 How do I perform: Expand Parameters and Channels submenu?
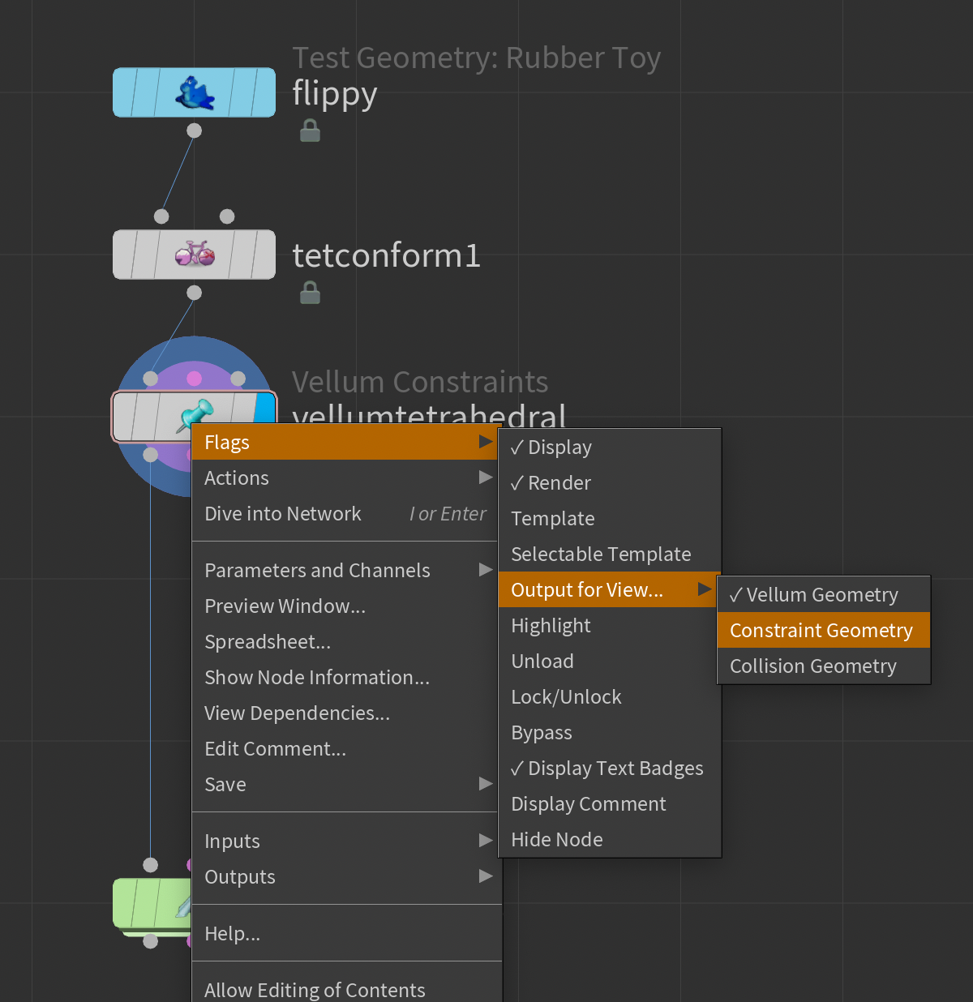(346, 571)
